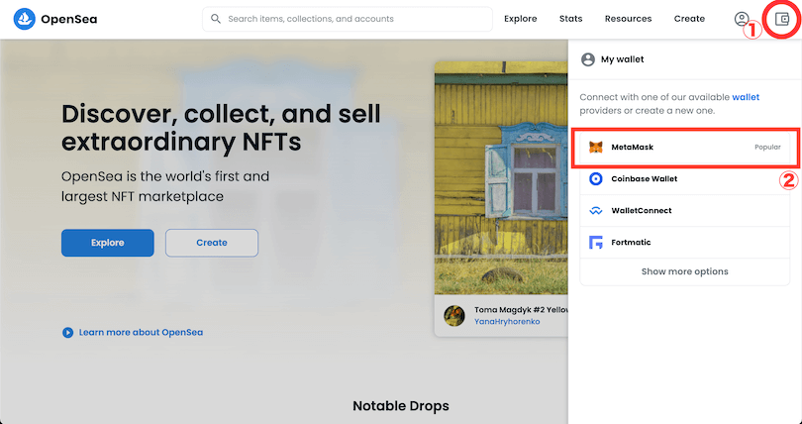
Task: Click the Coinbase Wallet logo icon
Action: click(x=595, y=179)
